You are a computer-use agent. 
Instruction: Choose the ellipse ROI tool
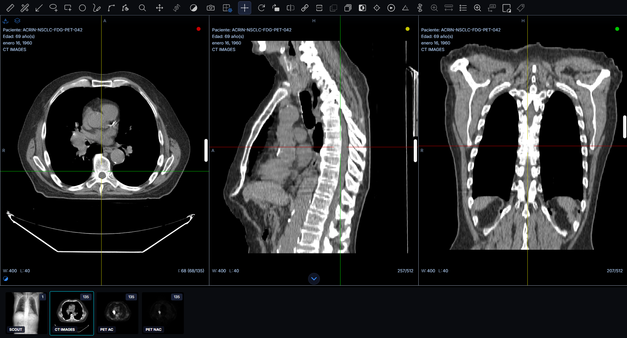pyautogui.click(x=53, y=8)
